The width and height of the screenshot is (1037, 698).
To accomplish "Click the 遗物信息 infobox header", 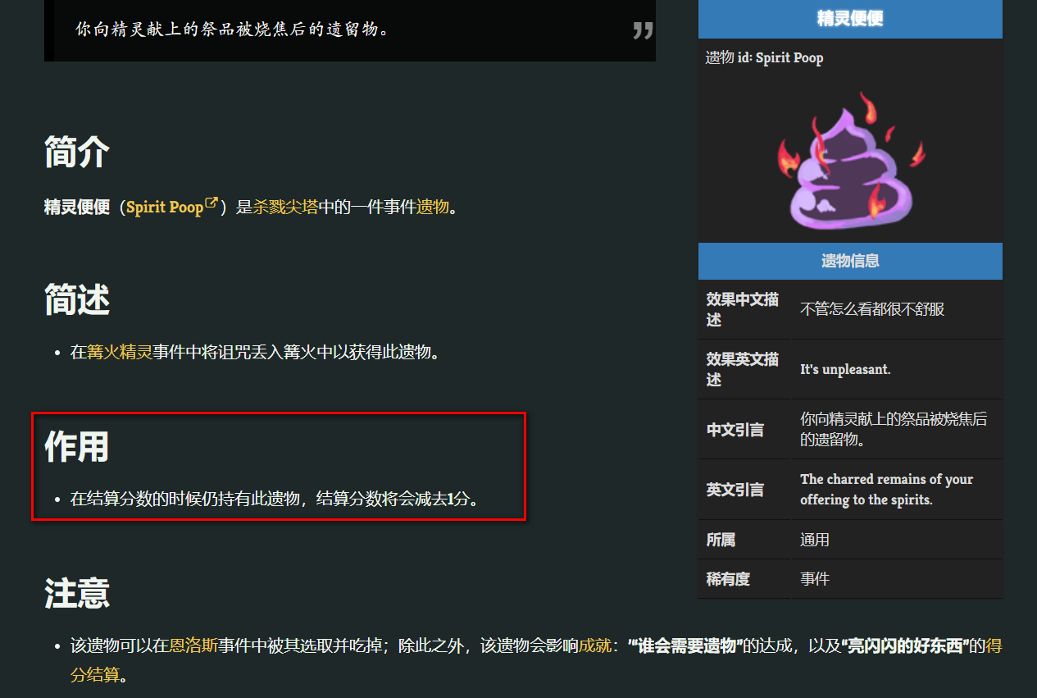I will (850, 261).
